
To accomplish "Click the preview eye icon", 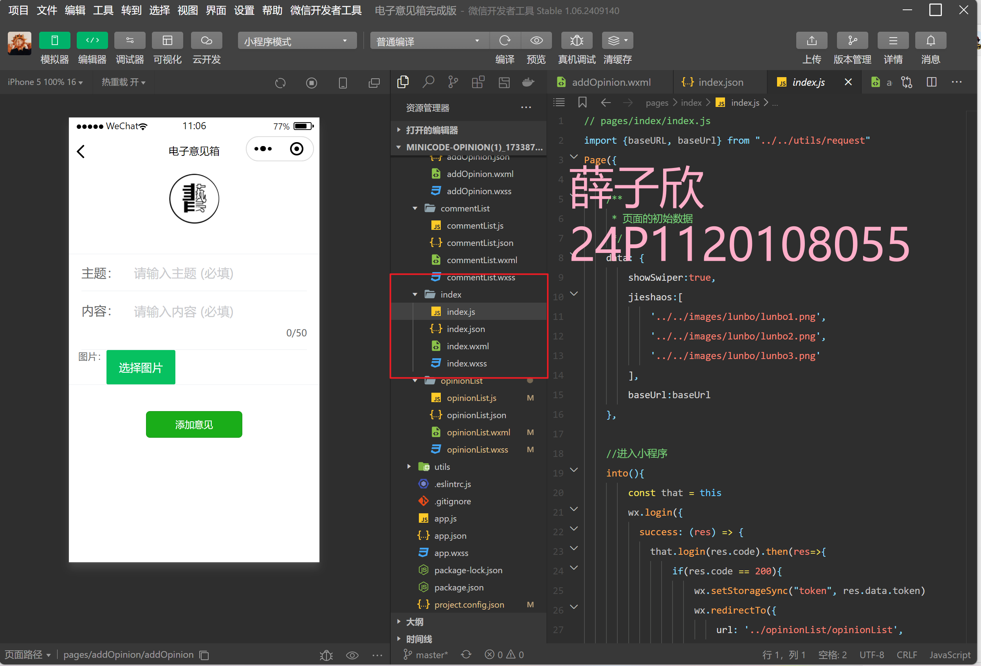I will 536,41.
